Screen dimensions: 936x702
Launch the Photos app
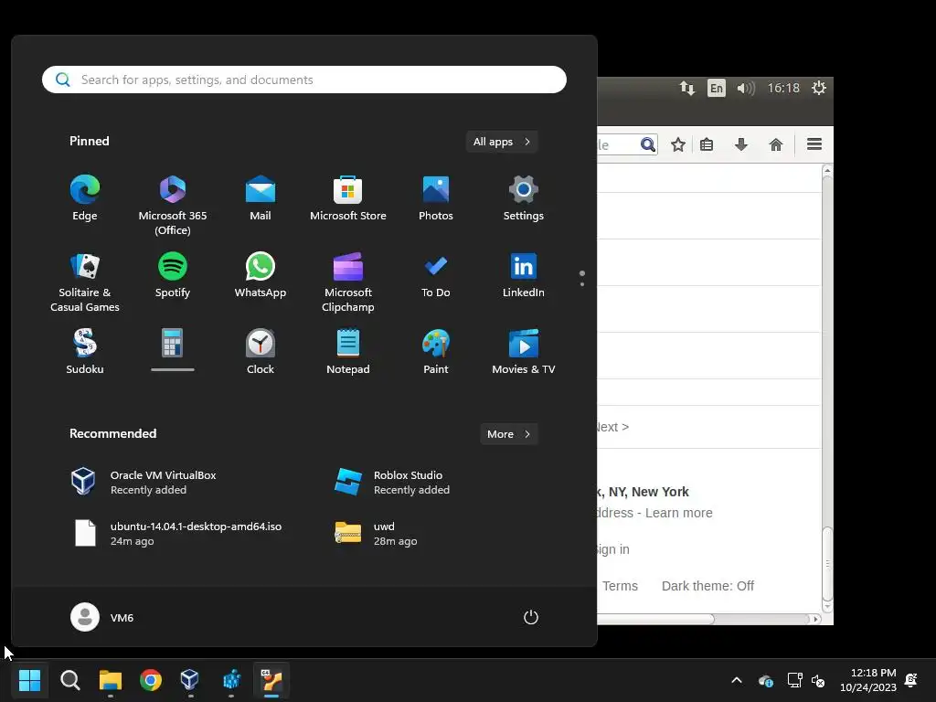click(436, 199)
